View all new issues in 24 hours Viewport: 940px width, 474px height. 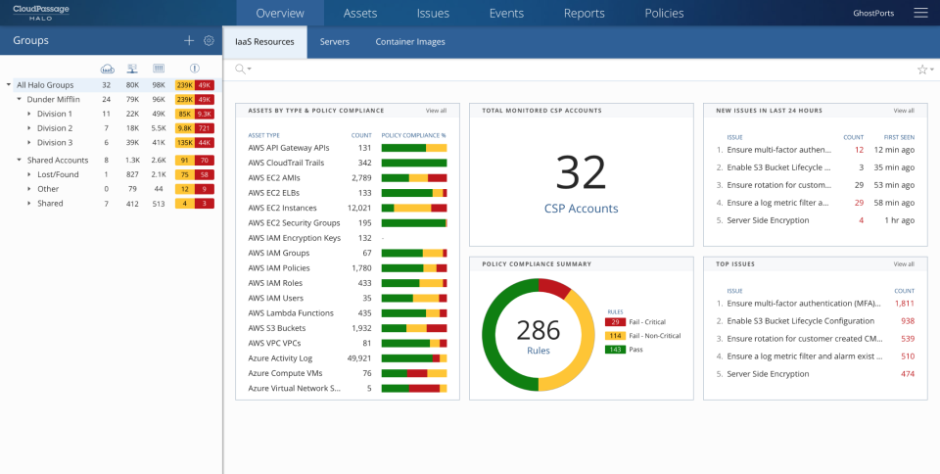click(904, 111)
